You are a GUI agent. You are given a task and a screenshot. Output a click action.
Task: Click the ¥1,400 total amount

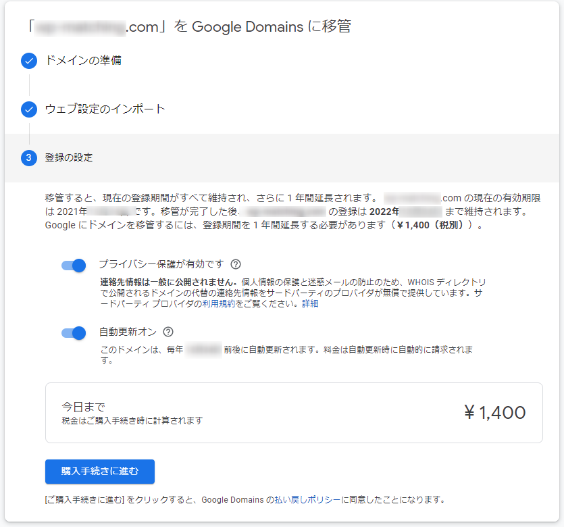pos(495,413)
